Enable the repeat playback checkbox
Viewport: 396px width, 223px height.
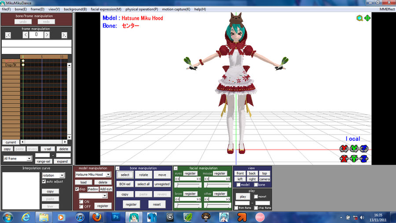tap(256, 197)
